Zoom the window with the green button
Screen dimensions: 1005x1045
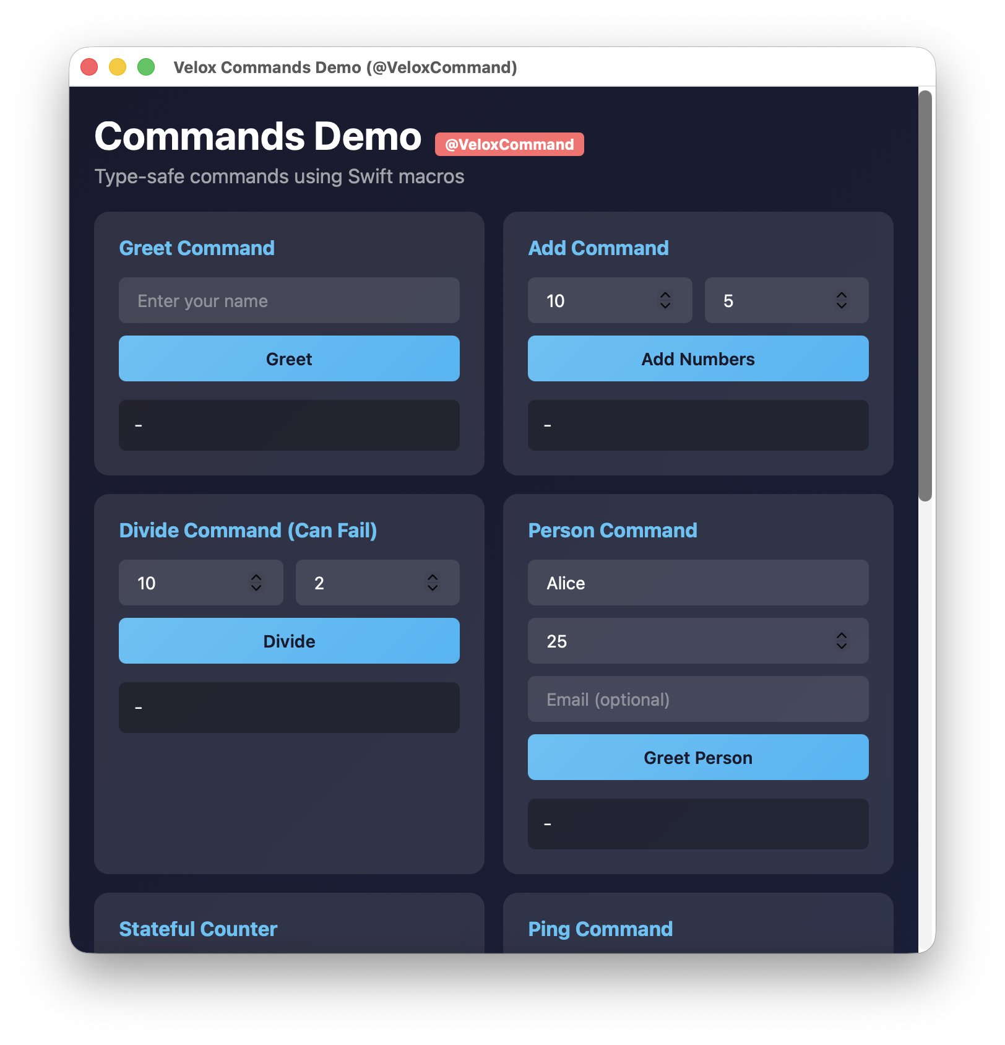click(x=146, y=67)
